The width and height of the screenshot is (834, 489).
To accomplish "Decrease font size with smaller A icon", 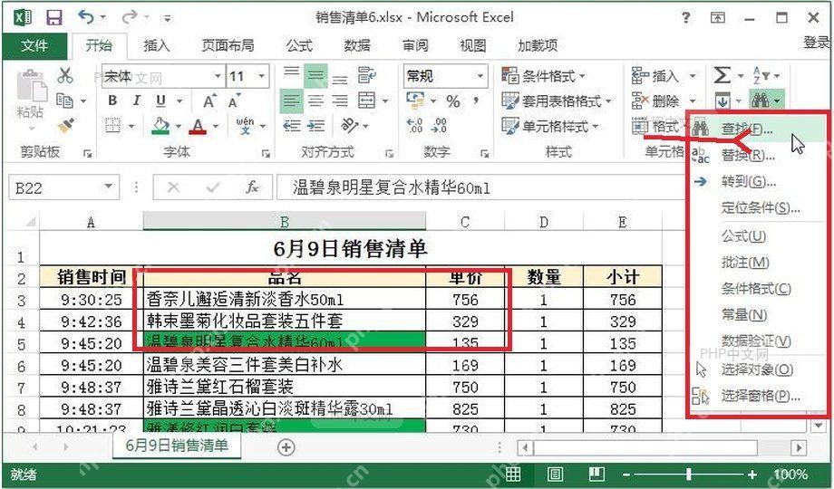I will (x=234, y=101).
